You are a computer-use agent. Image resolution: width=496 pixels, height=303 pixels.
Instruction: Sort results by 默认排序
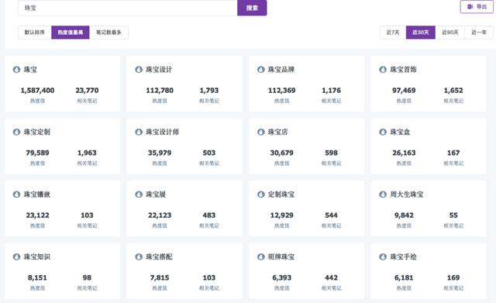point(35,33)
